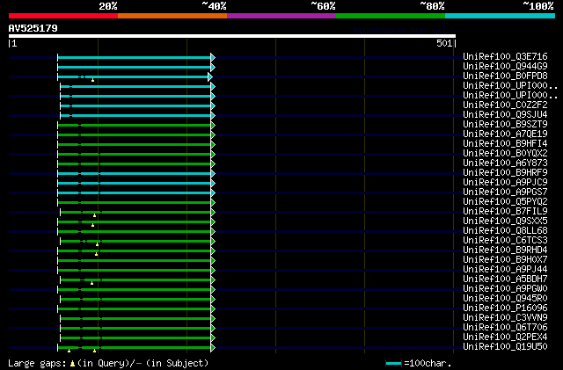Click the green ~80% identity legend segment

[x=391, y=16]
